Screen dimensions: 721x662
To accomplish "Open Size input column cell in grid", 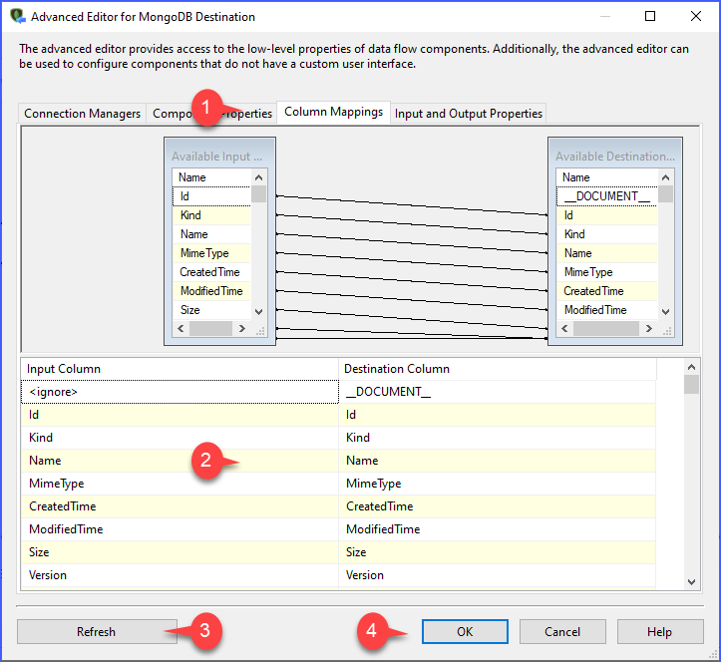I will 180,552.
